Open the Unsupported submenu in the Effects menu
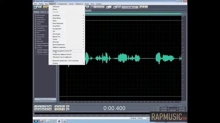The image size is (220, 123). 67,29
